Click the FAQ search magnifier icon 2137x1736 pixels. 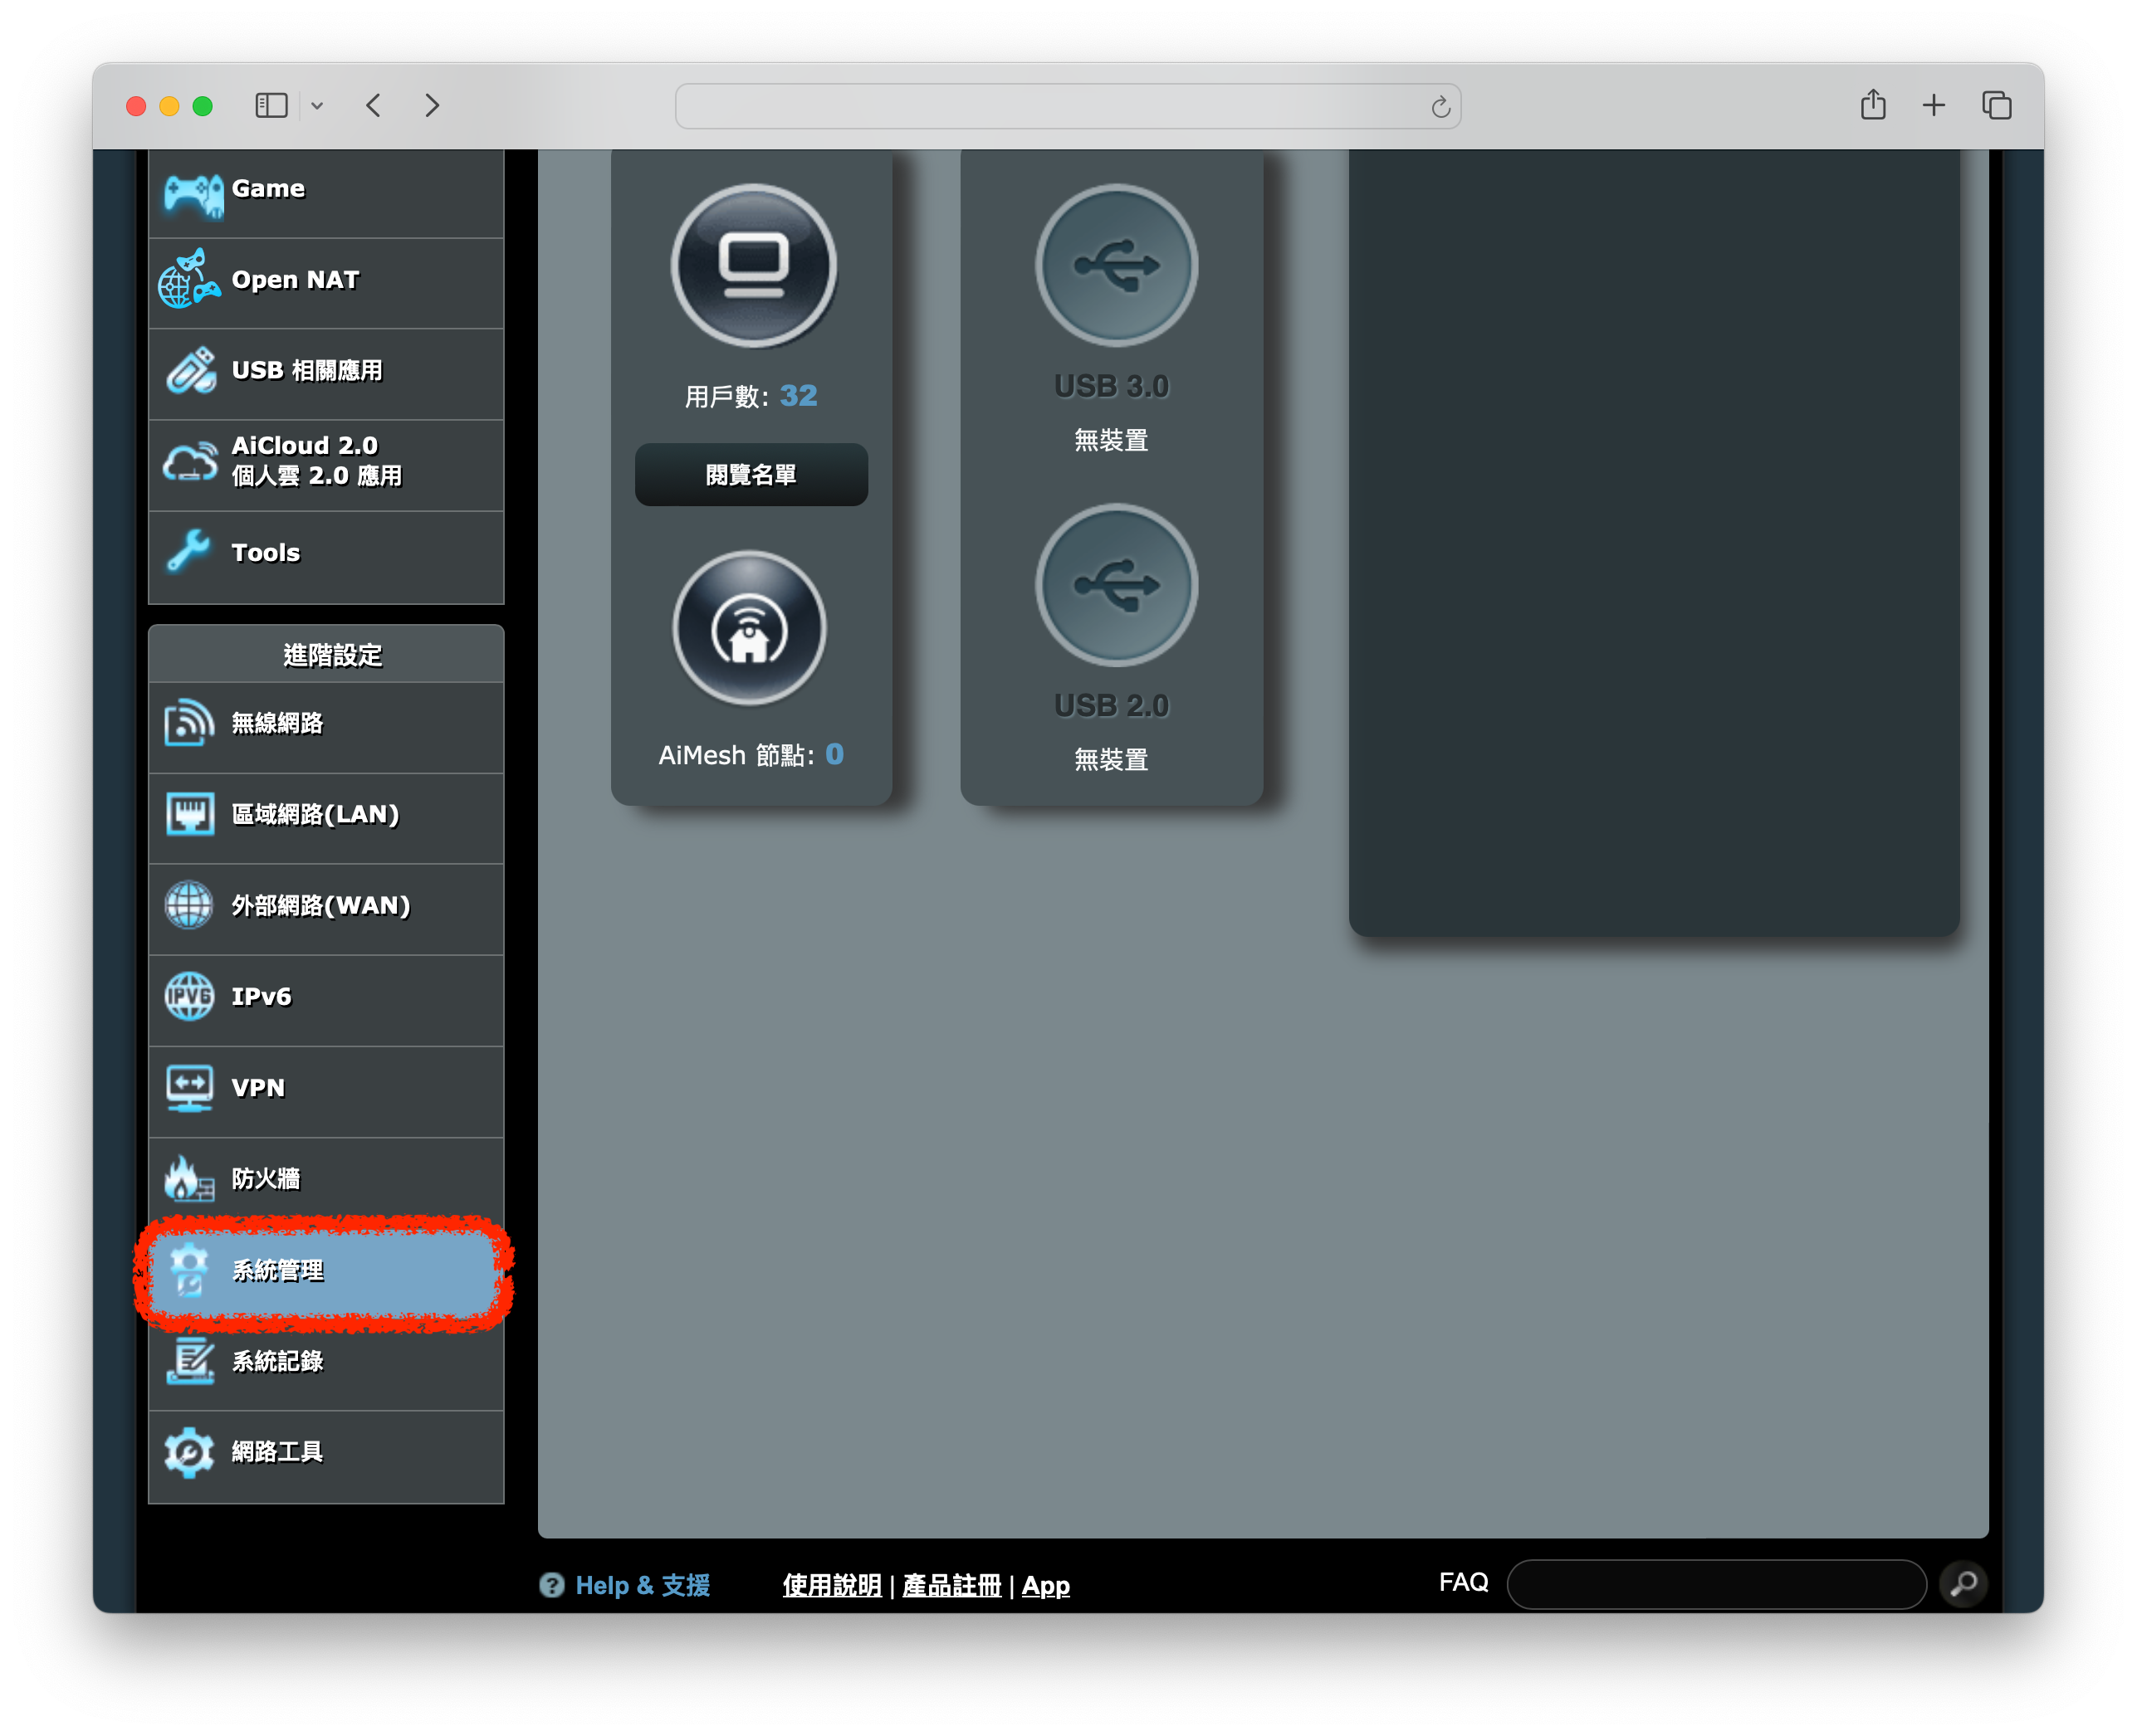point(1963,1584)
